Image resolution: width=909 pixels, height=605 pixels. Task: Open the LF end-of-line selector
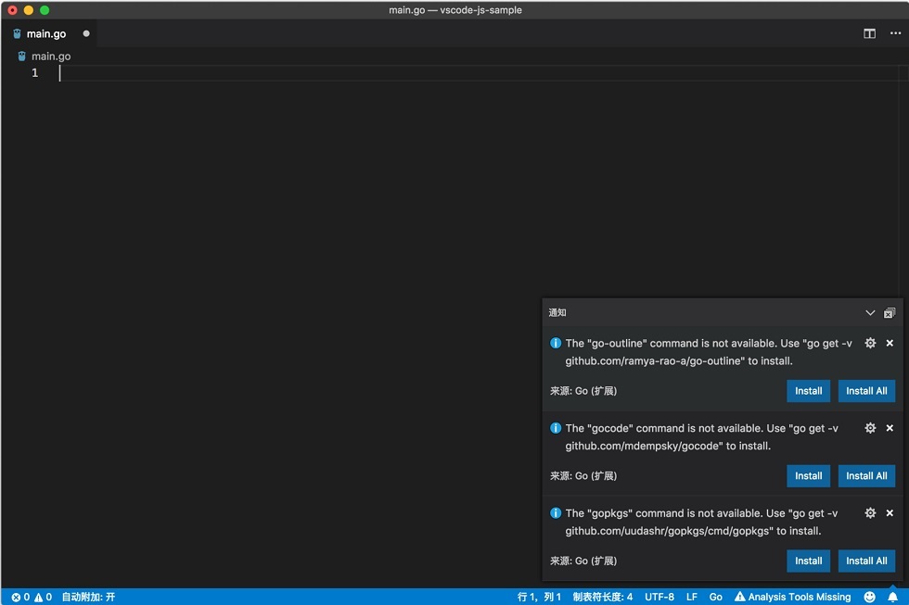pyautogui.click(x=692, y=597)
